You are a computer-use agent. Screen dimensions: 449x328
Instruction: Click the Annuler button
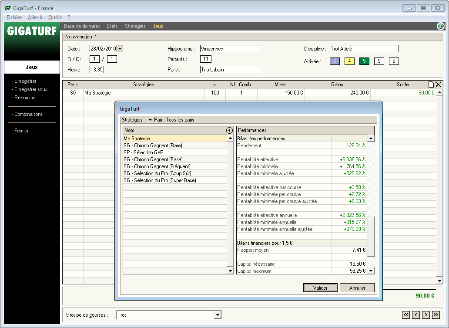coord(357,287)
